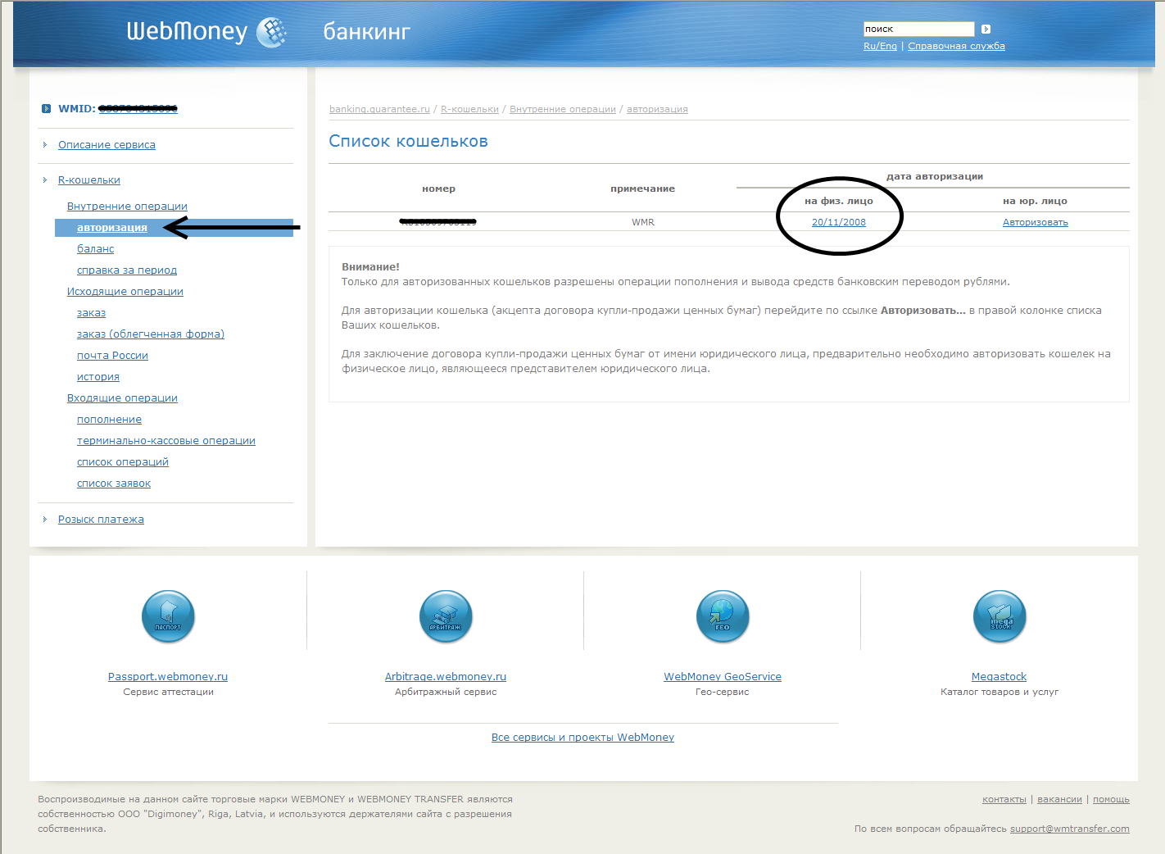Viewport: 1165px width, 854px height.
Task: Expand the arrow beside Описание сервиса
Action: click(45, 144)
